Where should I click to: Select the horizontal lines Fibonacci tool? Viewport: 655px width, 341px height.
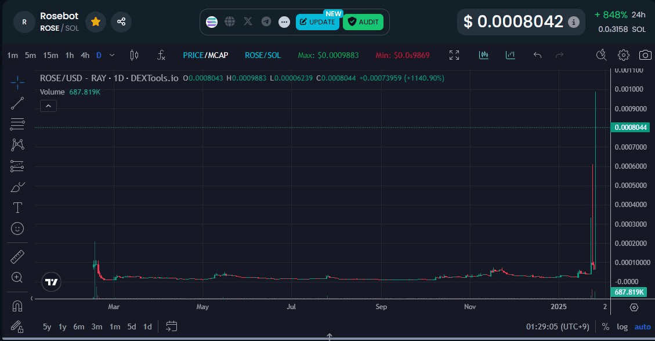pyautogui.click(x=17, y=124)
